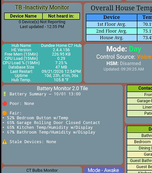Click the green battery icon in Battery Summary
152x173 pixels.
[x=4, y=94]
